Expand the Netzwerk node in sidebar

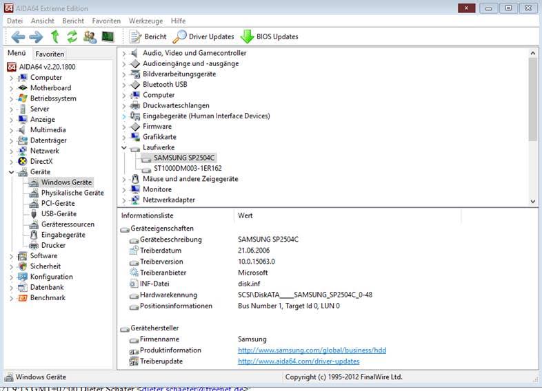[x=11, y=151]
